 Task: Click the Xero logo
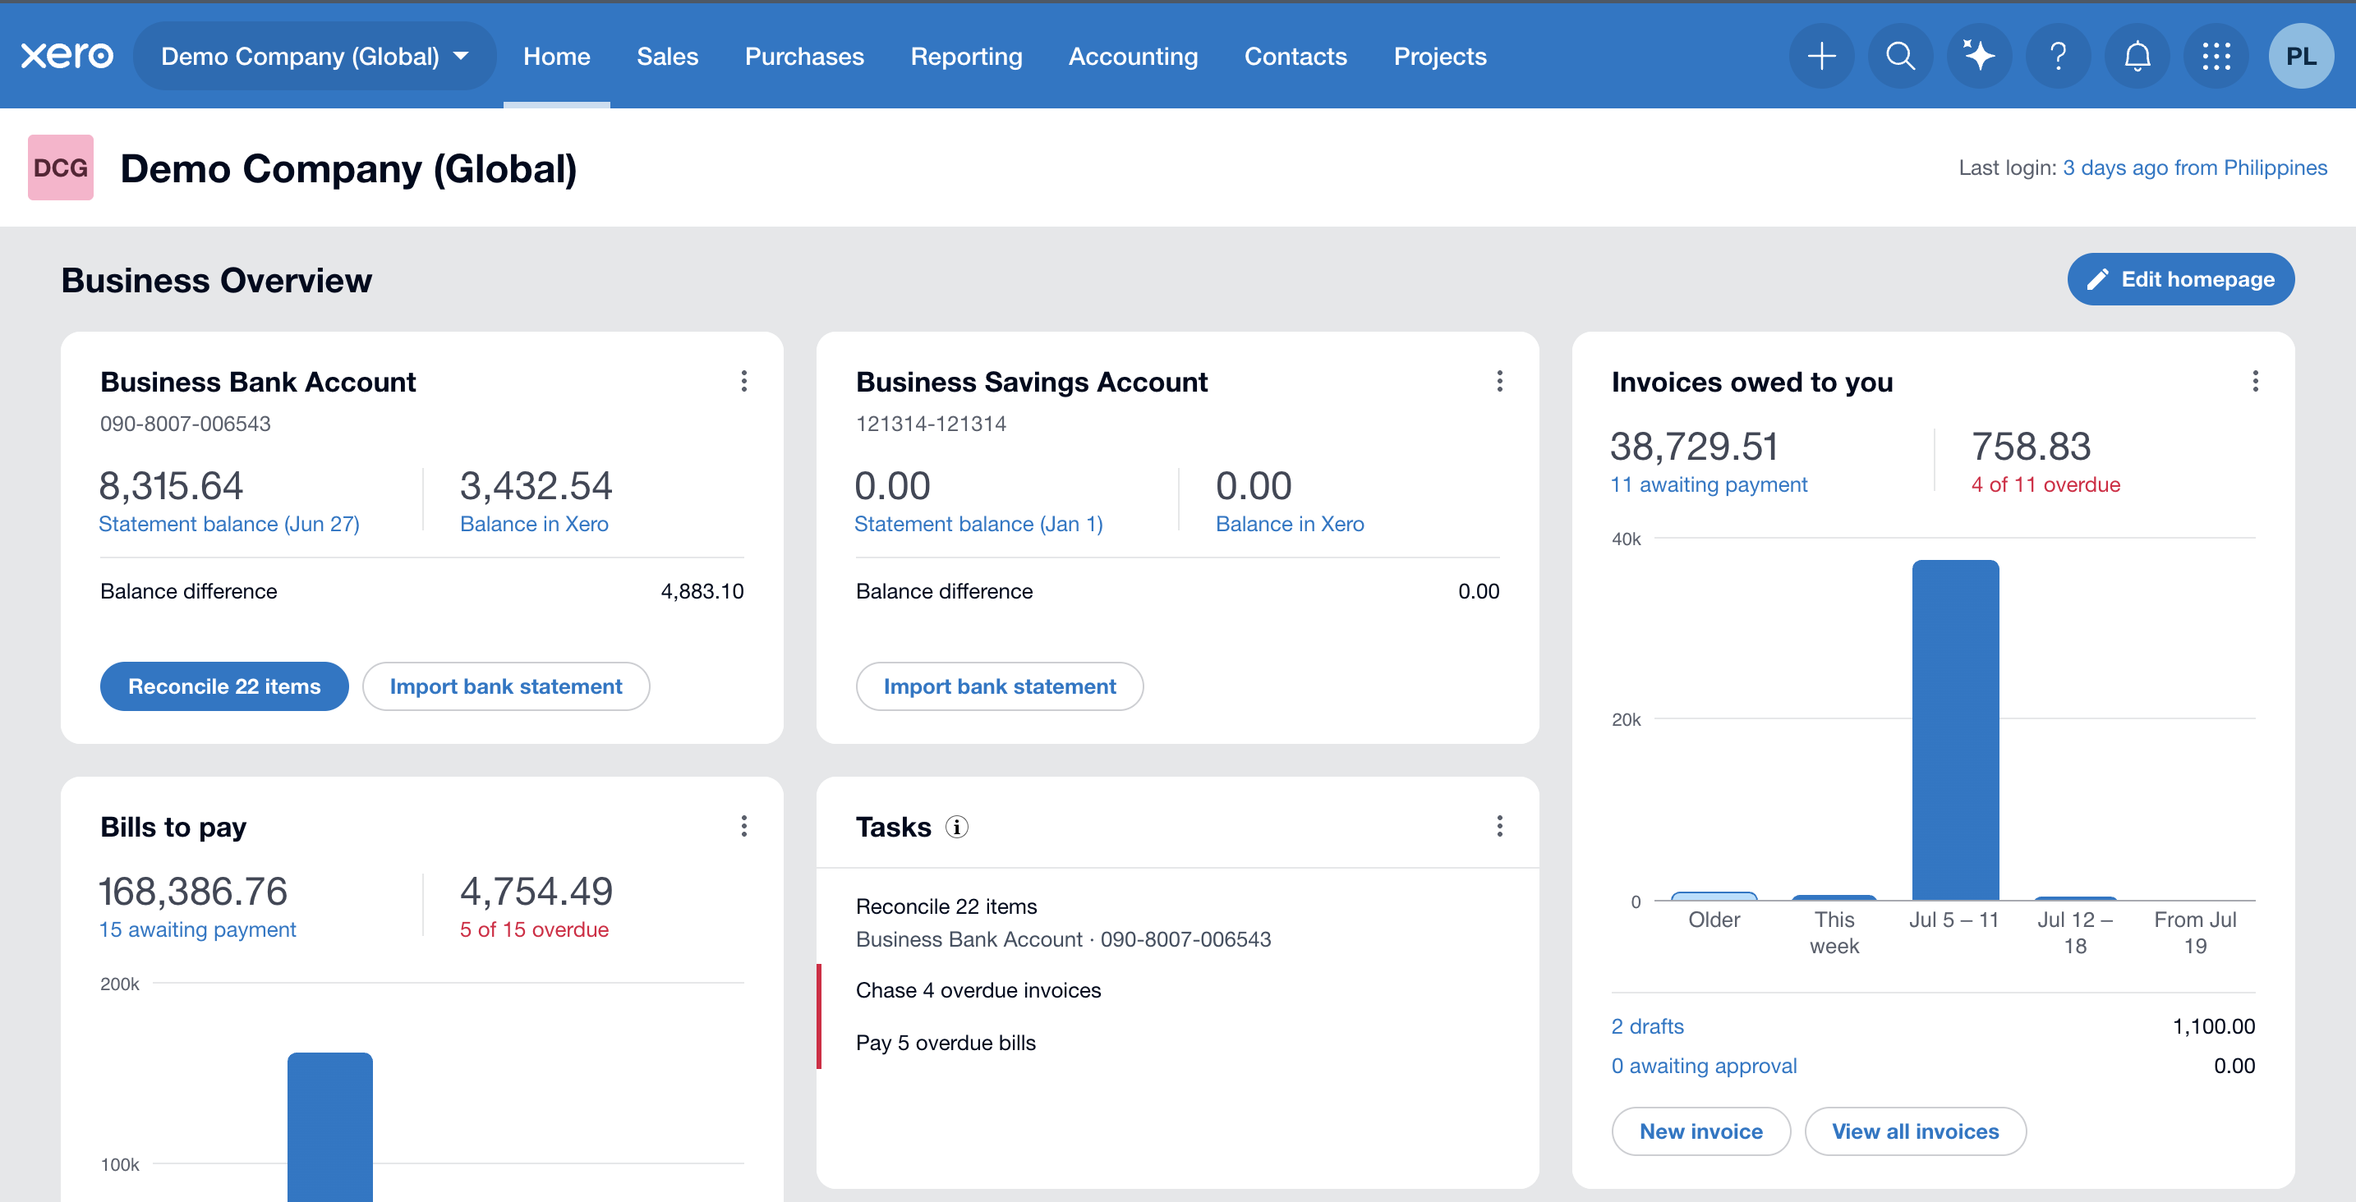tap(67, 56)
